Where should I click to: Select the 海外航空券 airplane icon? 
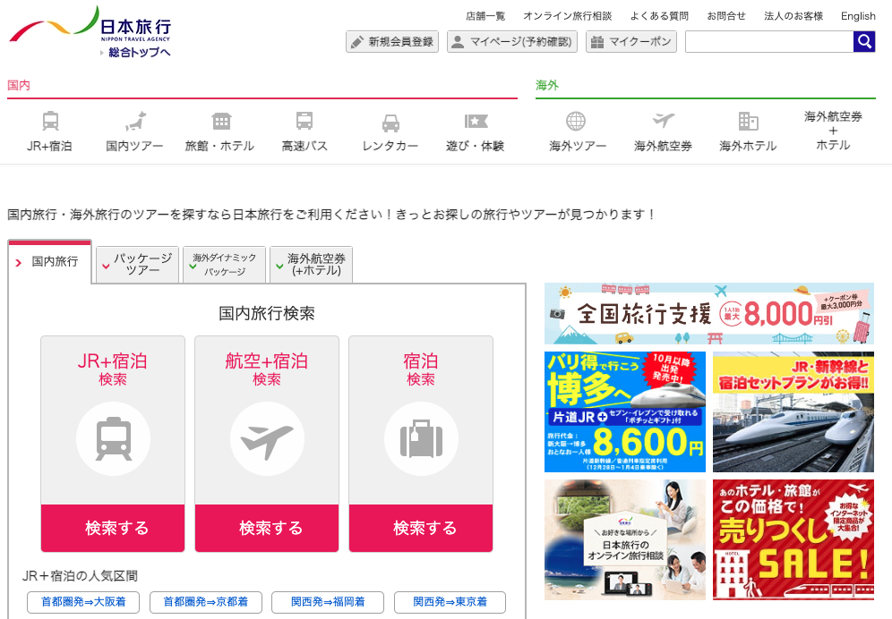[x=663, y=122]
